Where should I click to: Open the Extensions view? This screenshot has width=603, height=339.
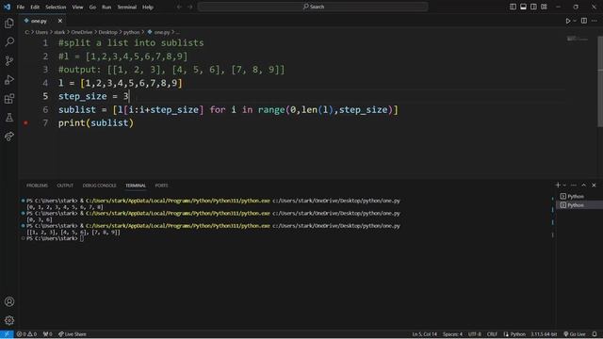point(9,98)
